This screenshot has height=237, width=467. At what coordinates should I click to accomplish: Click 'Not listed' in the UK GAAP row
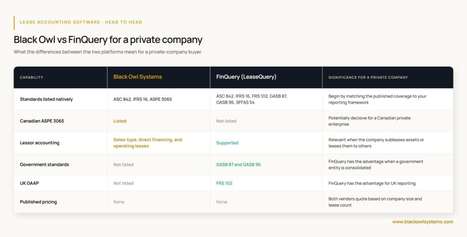[x=123, y=183]
